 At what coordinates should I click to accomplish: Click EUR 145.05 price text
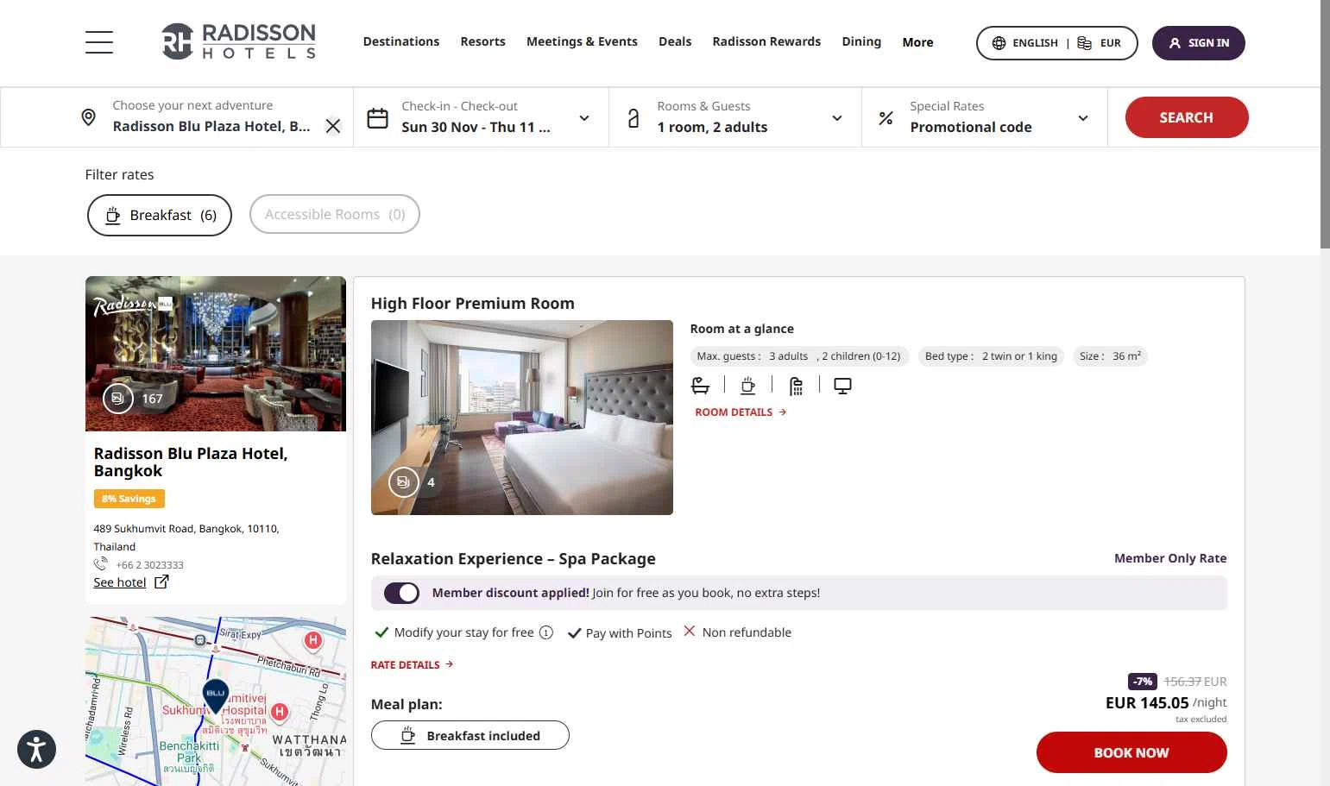[x=1147, y=703]
